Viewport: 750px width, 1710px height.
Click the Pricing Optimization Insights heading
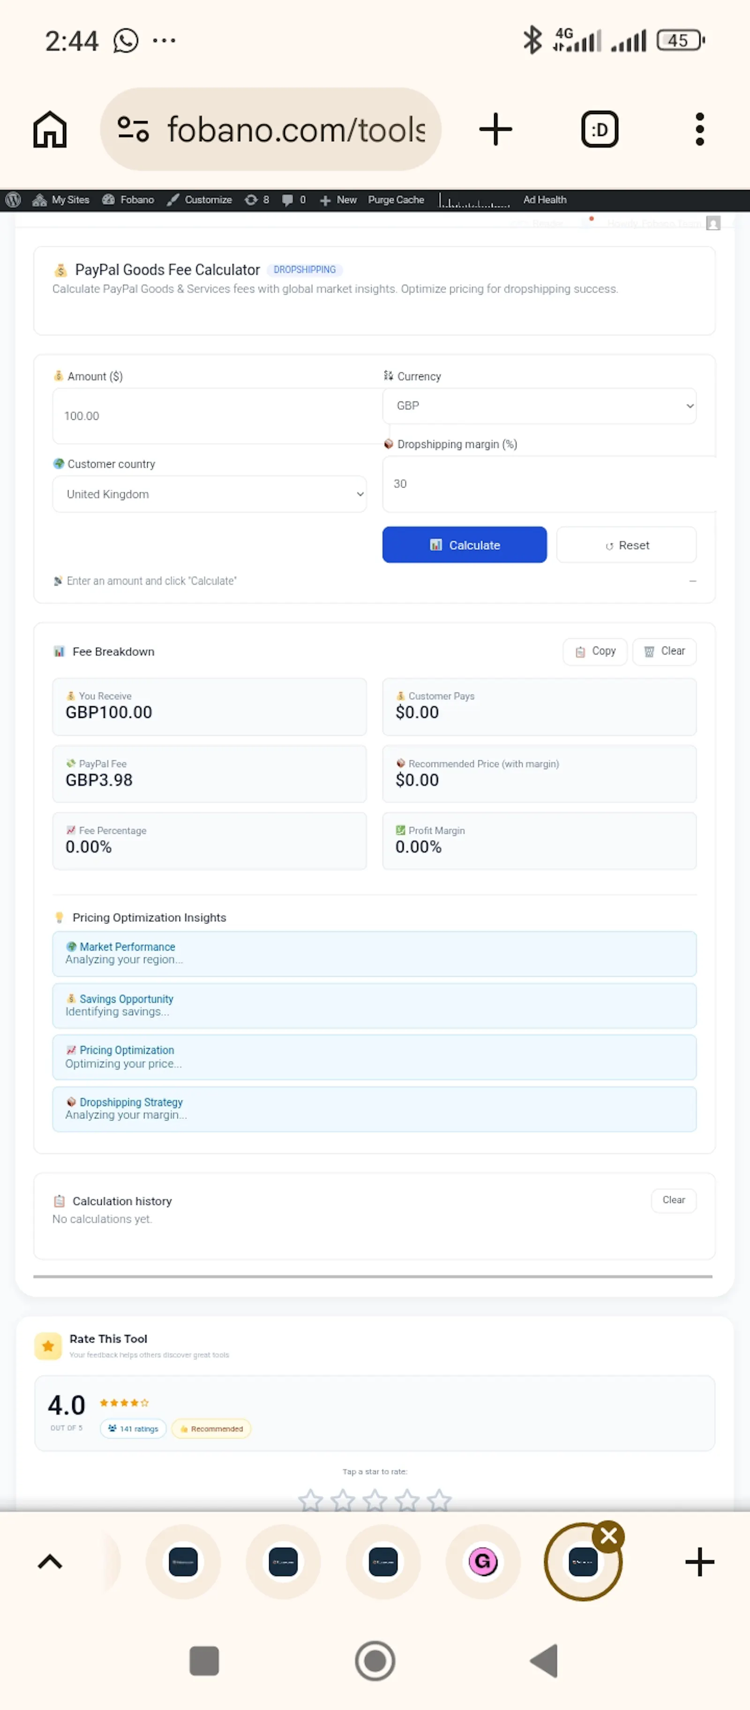coord(149,917)
